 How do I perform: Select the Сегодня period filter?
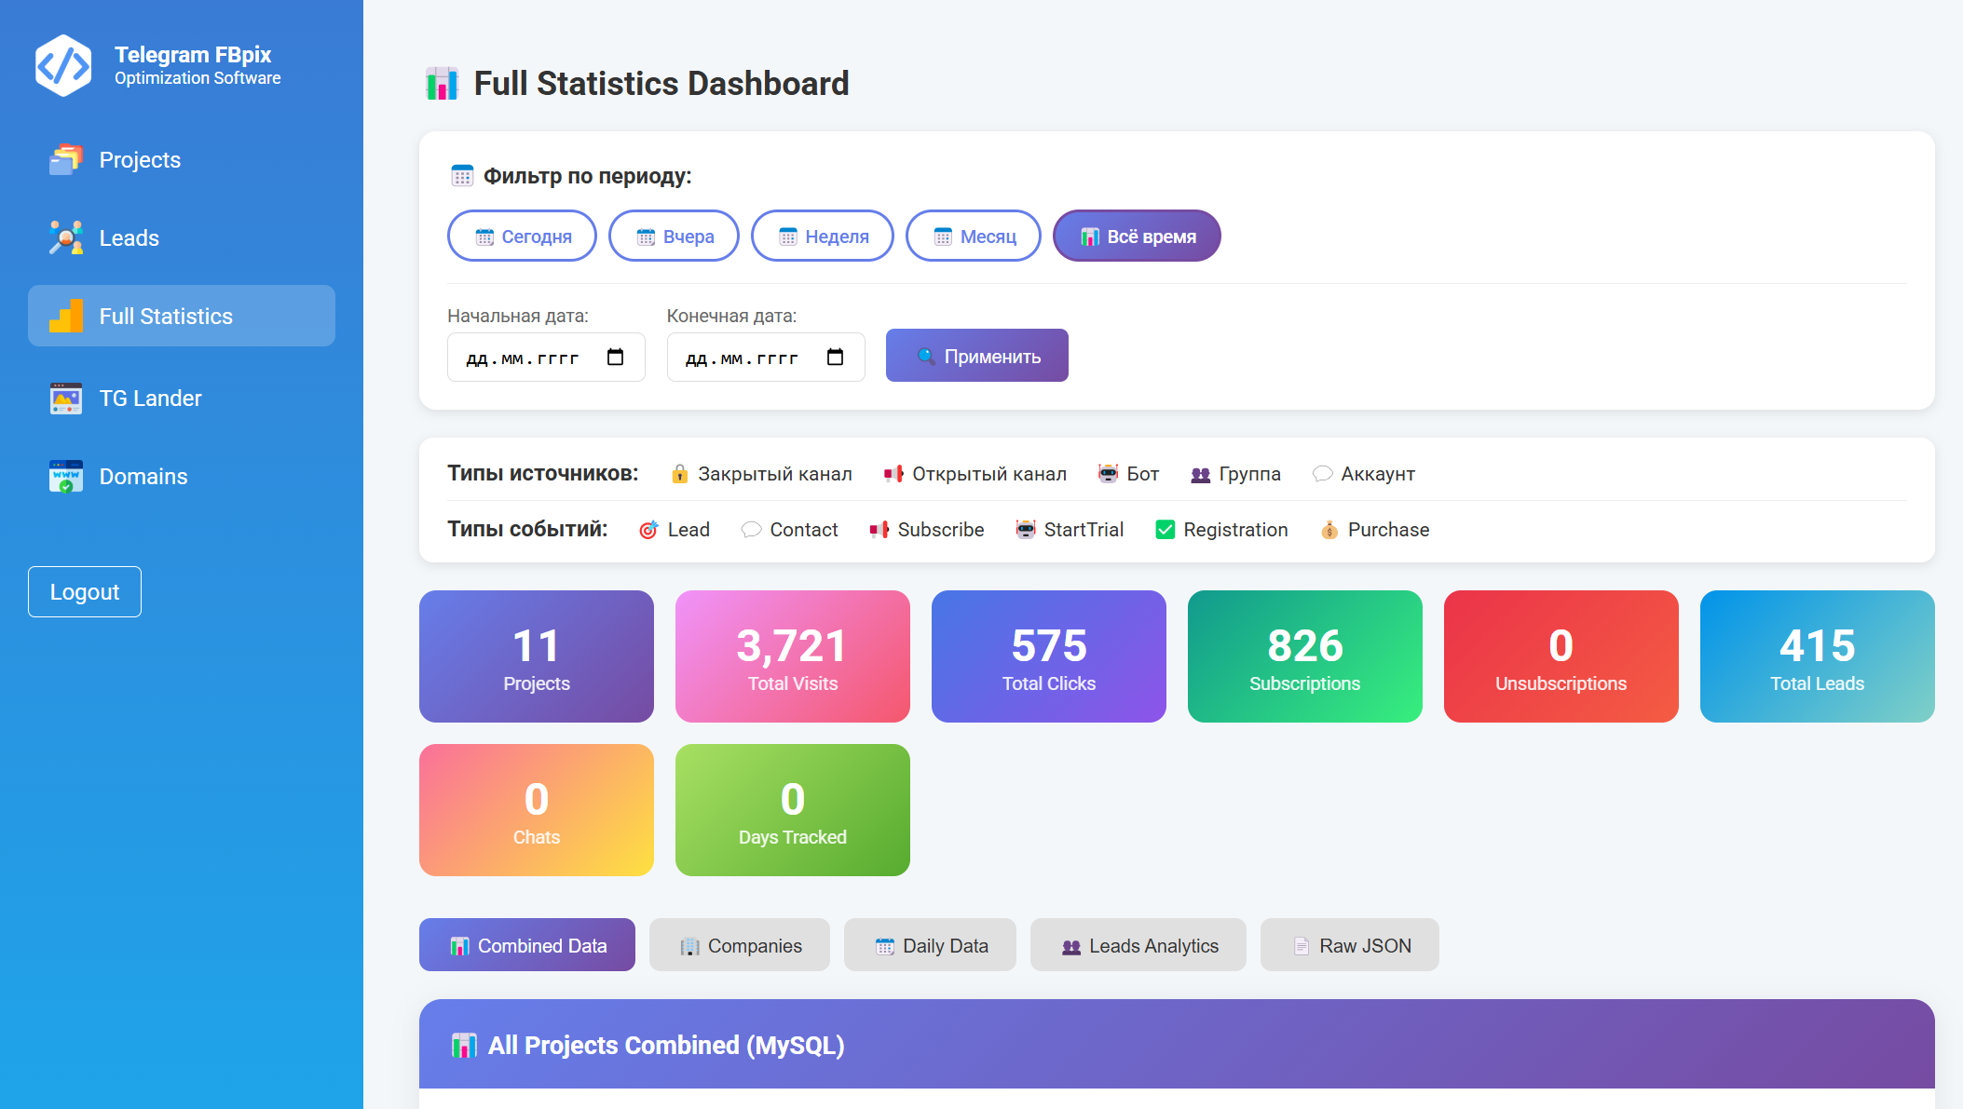pyautogui.click(x=522, y=237)
